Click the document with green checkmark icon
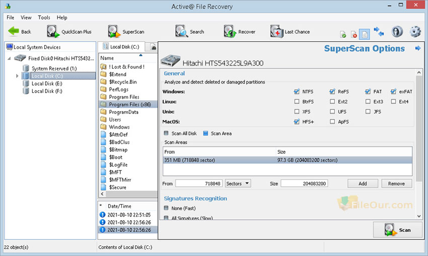This screenshot has width=428, height=256. 343,34
